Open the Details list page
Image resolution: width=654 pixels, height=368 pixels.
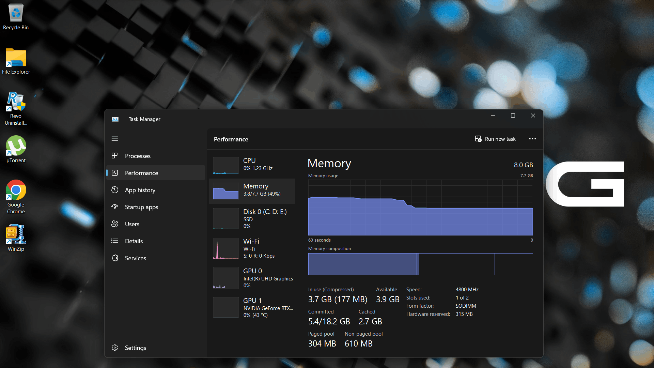click(x=134, y=241)
